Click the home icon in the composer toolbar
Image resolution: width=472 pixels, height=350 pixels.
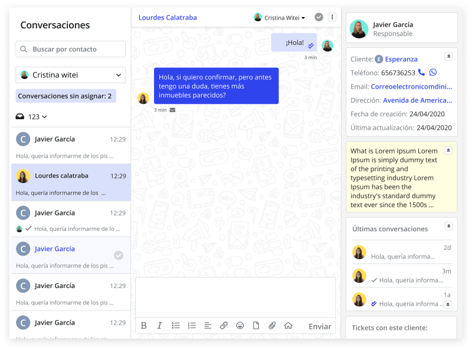289,326
